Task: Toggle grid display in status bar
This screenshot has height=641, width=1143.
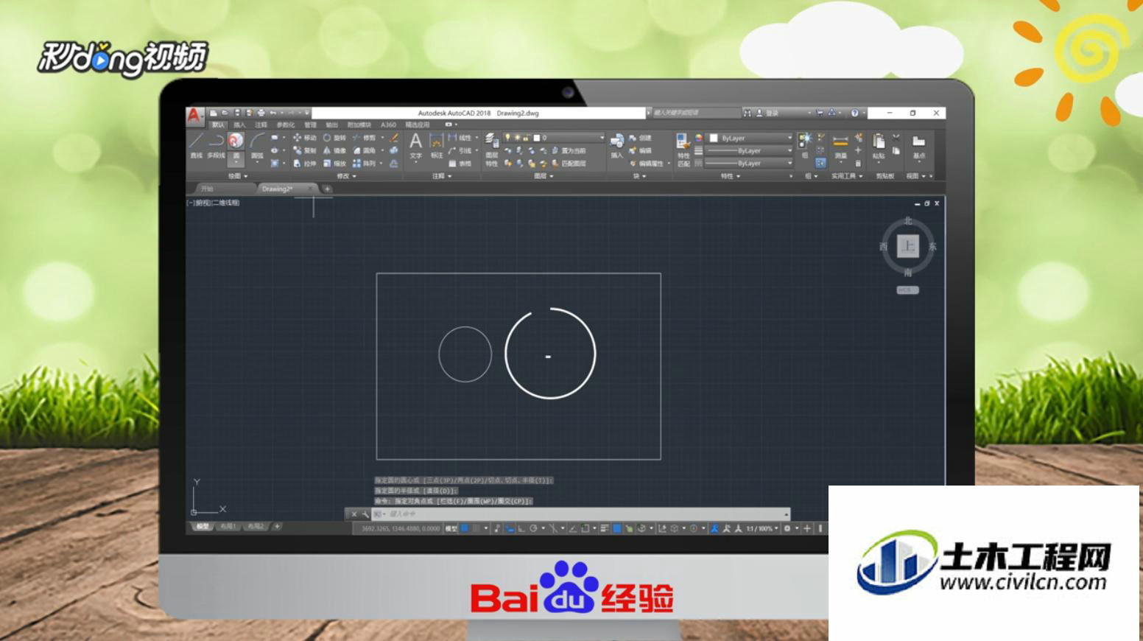Action: click(465, 528)
